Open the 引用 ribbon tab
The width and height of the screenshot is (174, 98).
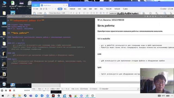click(x=79, y=9)
